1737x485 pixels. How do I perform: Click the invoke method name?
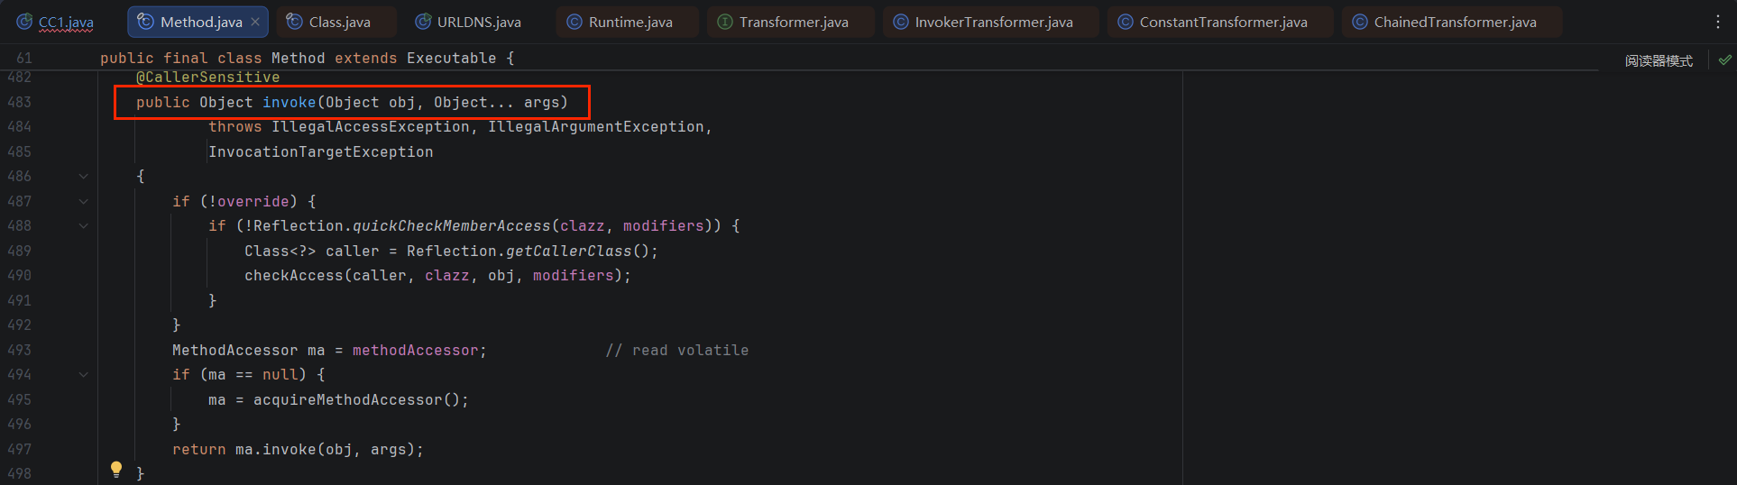(x=289, y=103)
